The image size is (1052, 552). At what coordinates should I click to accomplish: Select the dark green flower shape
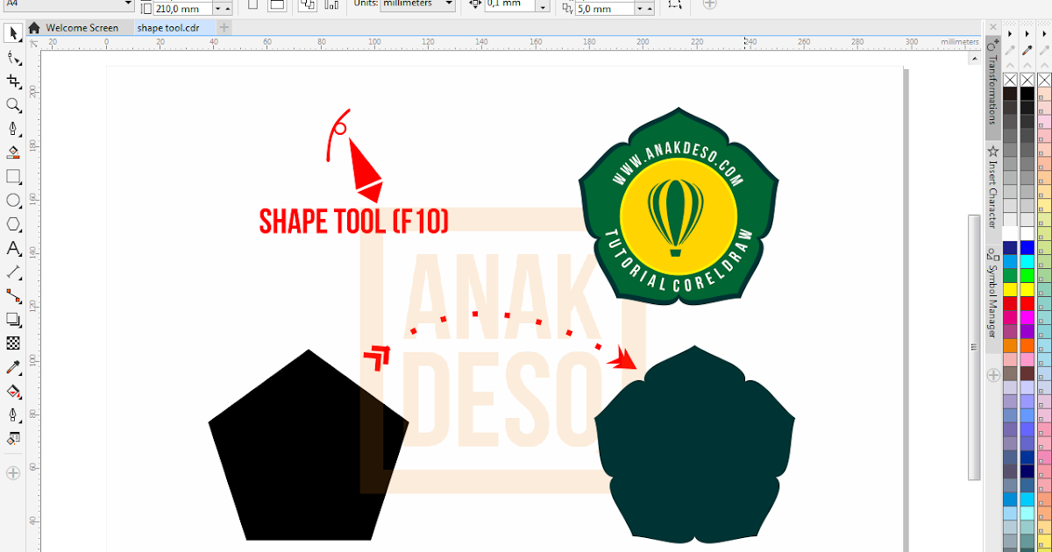pos(694,447)
